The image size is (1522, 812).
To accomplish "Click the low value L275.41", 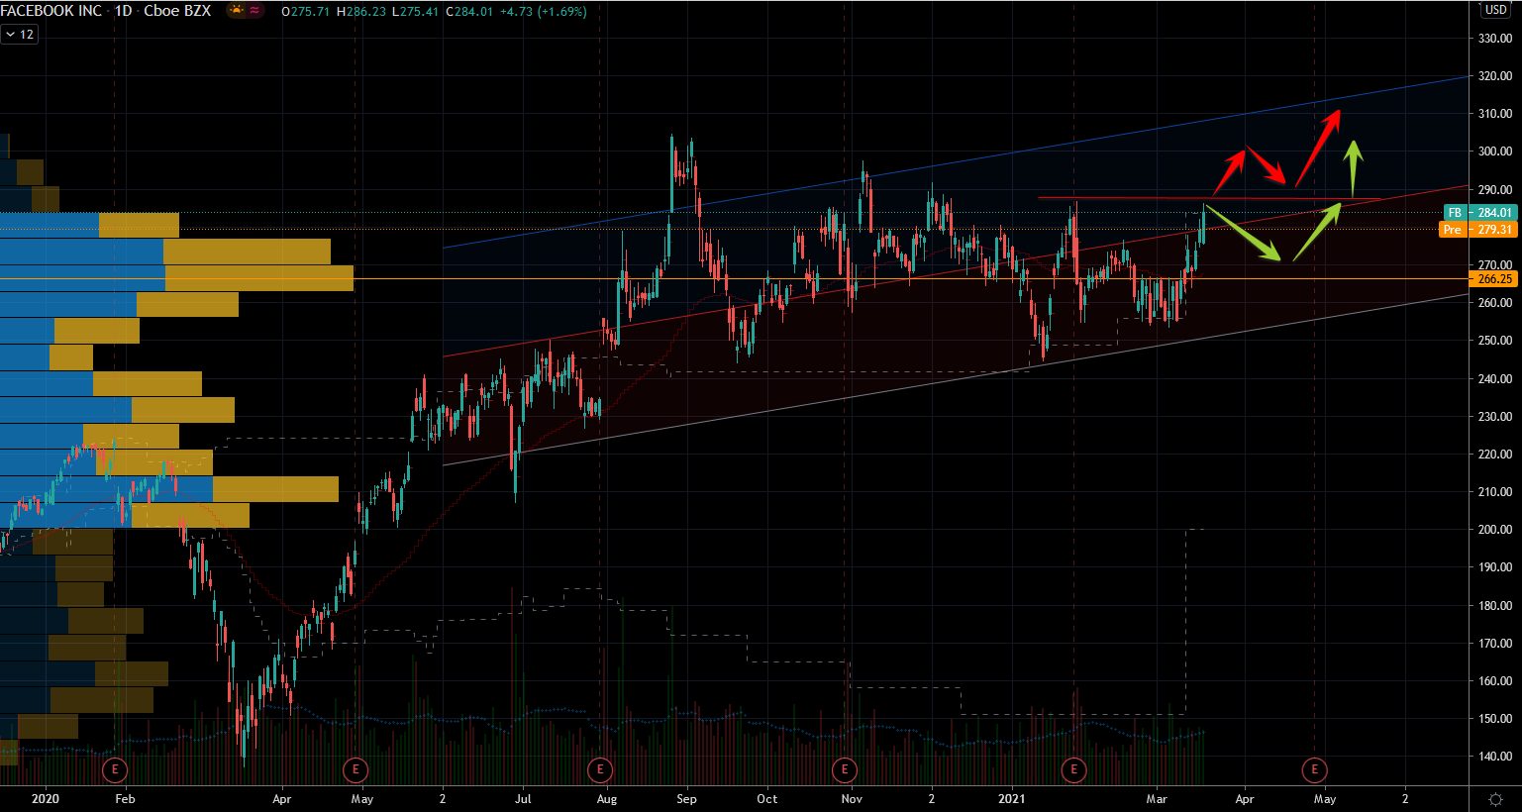I will (x=416, y=12).
